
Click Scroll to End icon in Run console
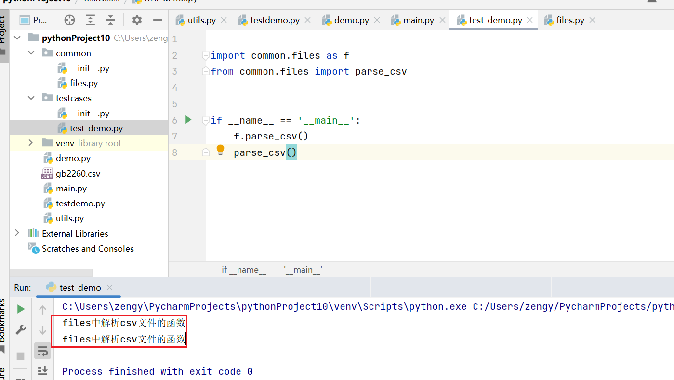click(x=42, y=370)
